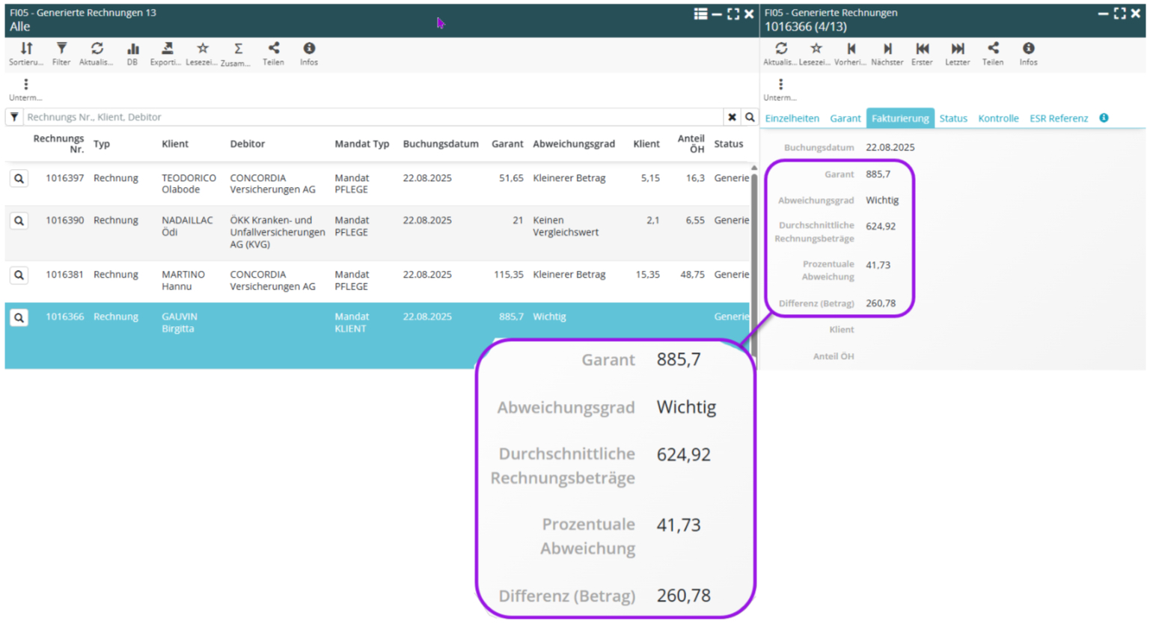
Task: Add a bookmark with Lesezeichen star in left panel
Action: coord(202,54)
